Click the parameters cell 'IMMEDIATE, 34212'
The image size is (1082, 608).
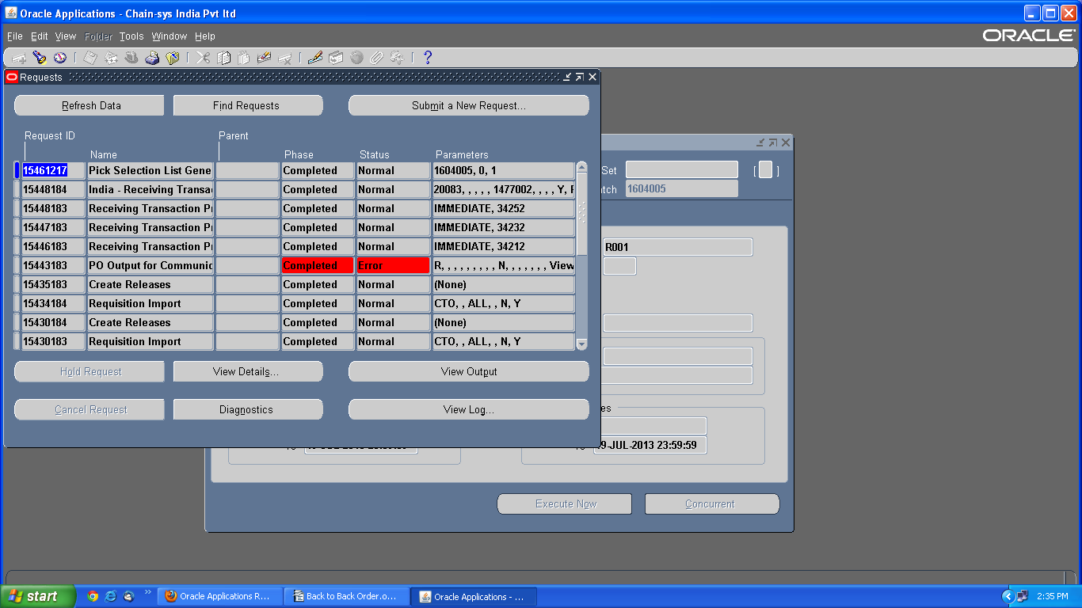503,246
